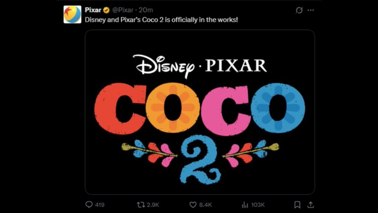Open the Pixar profile avatar
Screen dimensions: 378x213
72,14
